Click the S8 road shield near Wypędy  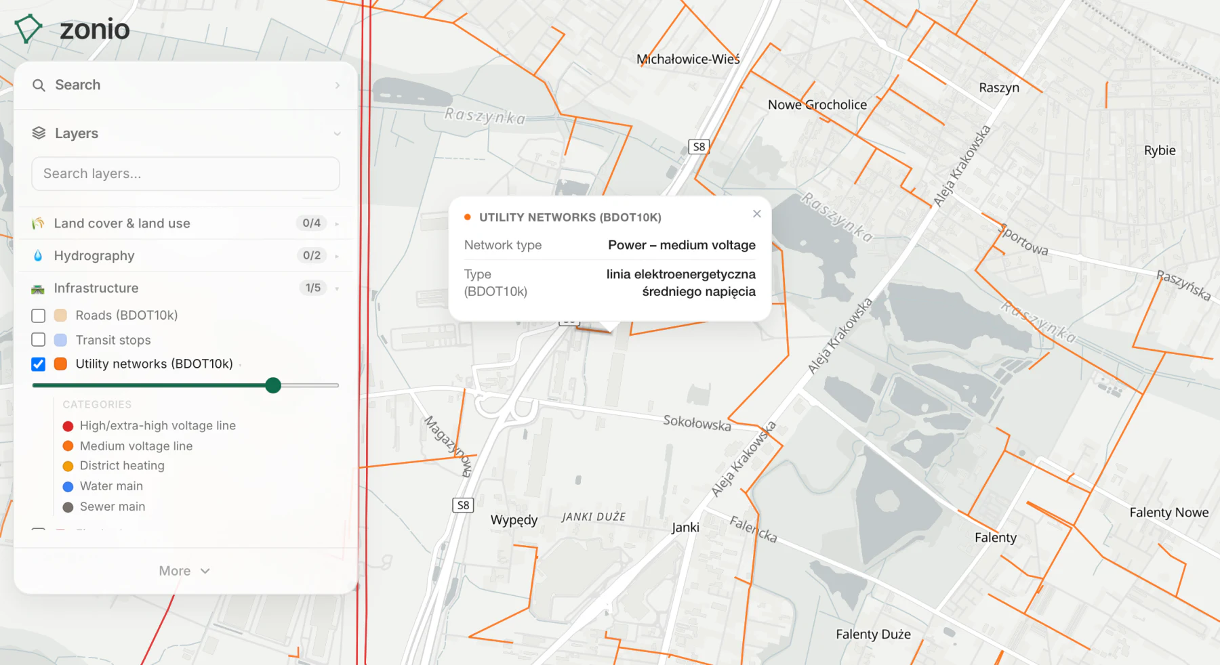point(463,505)
